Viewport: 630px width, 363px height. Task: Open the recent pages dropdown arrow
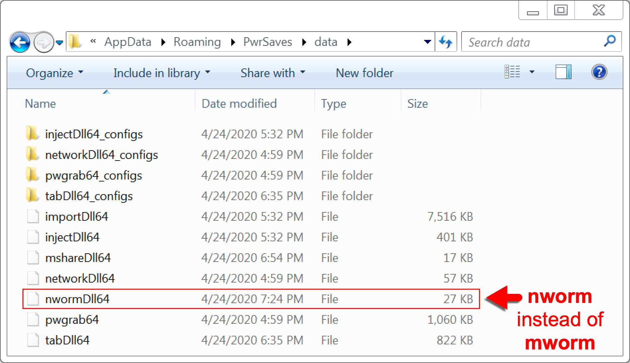(x=59, y=43)
